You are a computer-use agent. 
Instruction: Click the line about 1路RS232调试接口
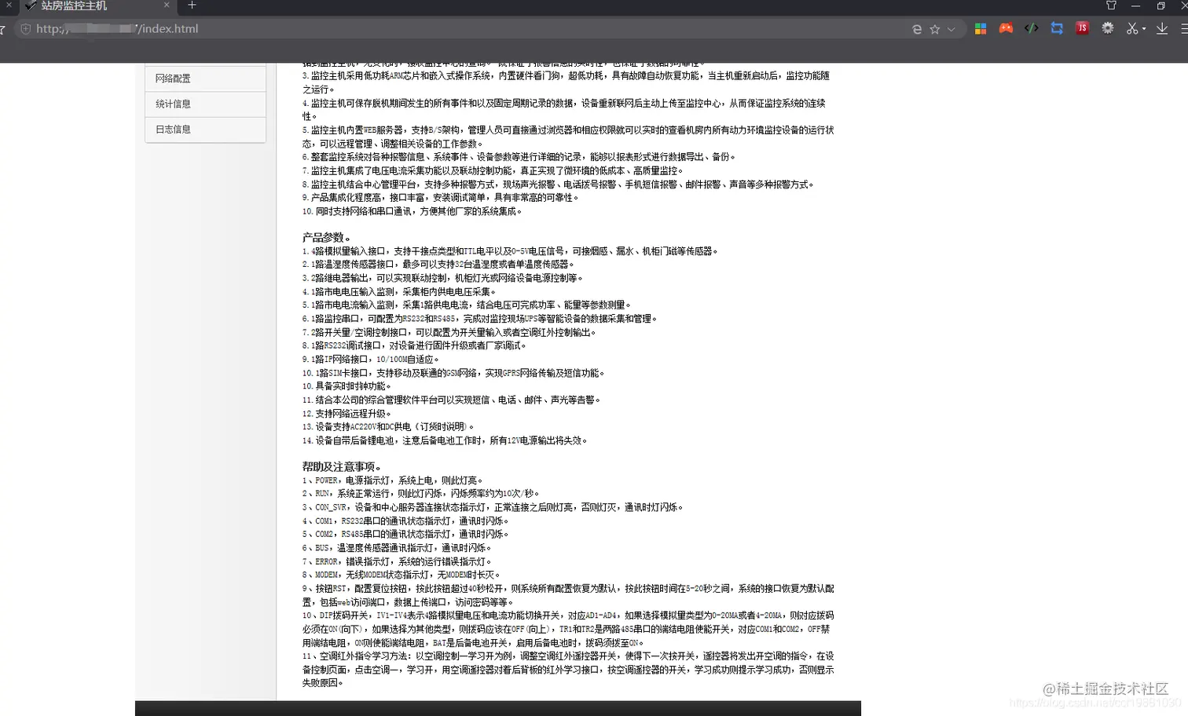pos(414,345)
